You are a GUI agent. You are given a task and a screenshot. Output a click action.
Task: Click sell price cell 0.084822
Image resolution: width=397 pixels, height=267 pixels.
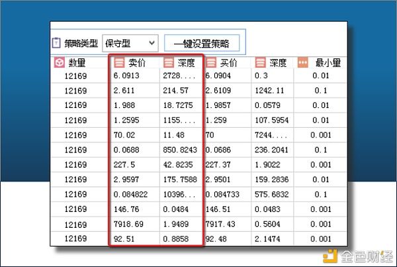click(130, 194)
